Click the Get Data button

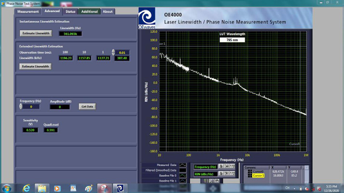[x=87, y=106]
